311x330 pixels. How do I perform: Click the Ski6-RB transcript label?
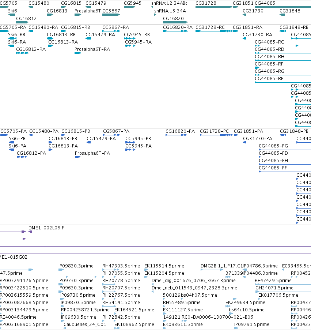click(x=16, y=34)
